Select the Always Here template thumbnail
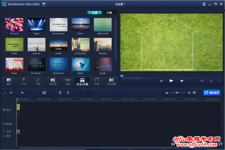 point(58,24)
